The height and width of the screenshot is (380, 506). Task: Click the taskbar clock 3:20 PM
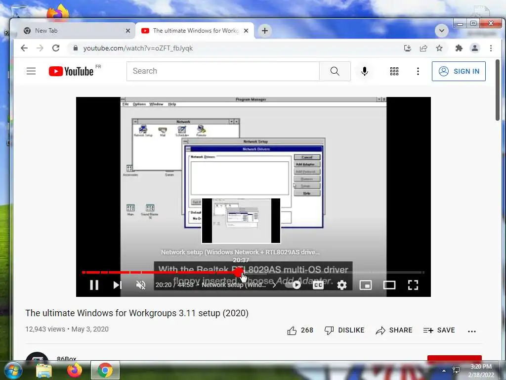pyautogui.click(x=481, y=367)
